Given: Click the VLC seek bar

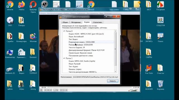Looking at the screenshot, I should click(x=89, y=87).
